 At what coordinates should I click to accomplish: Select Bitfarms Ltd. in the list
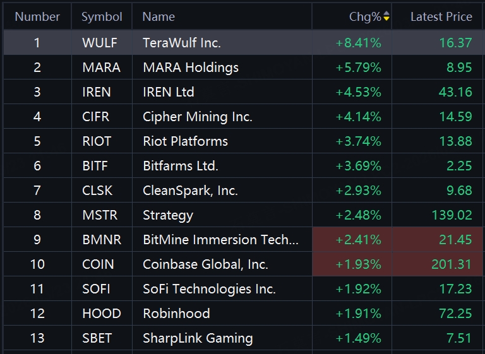tap(181, 166)
